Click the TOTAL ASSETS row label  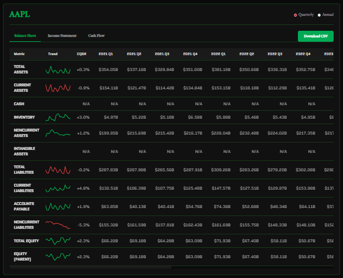(21, 69)
